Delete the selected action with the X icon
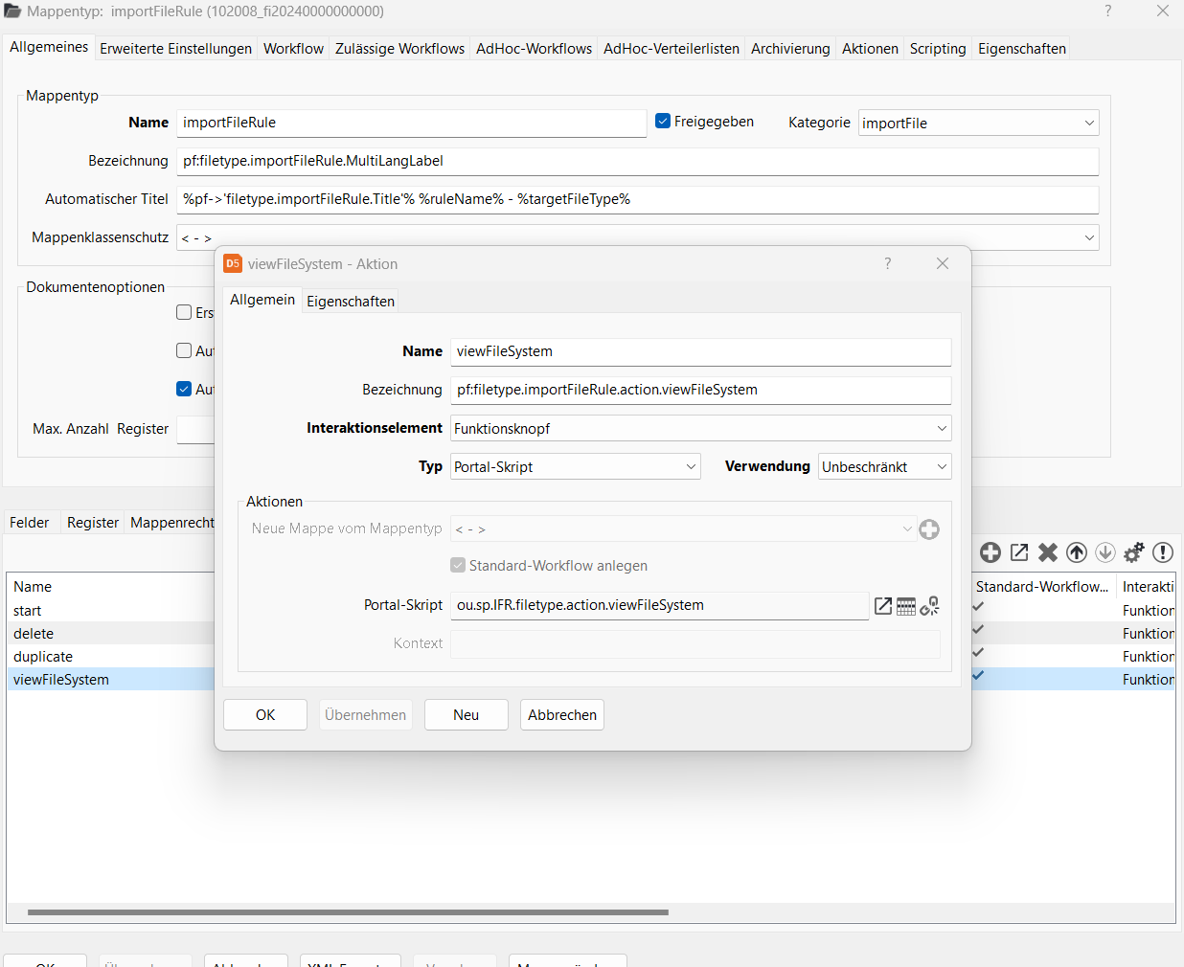 pos(1048,552)
